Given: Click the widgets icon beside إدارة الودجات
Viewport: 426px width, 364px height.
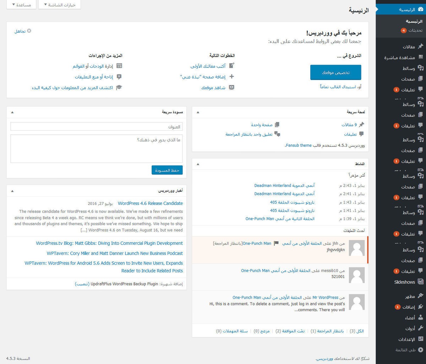Looking at the screenshot, I should (119, 66).
